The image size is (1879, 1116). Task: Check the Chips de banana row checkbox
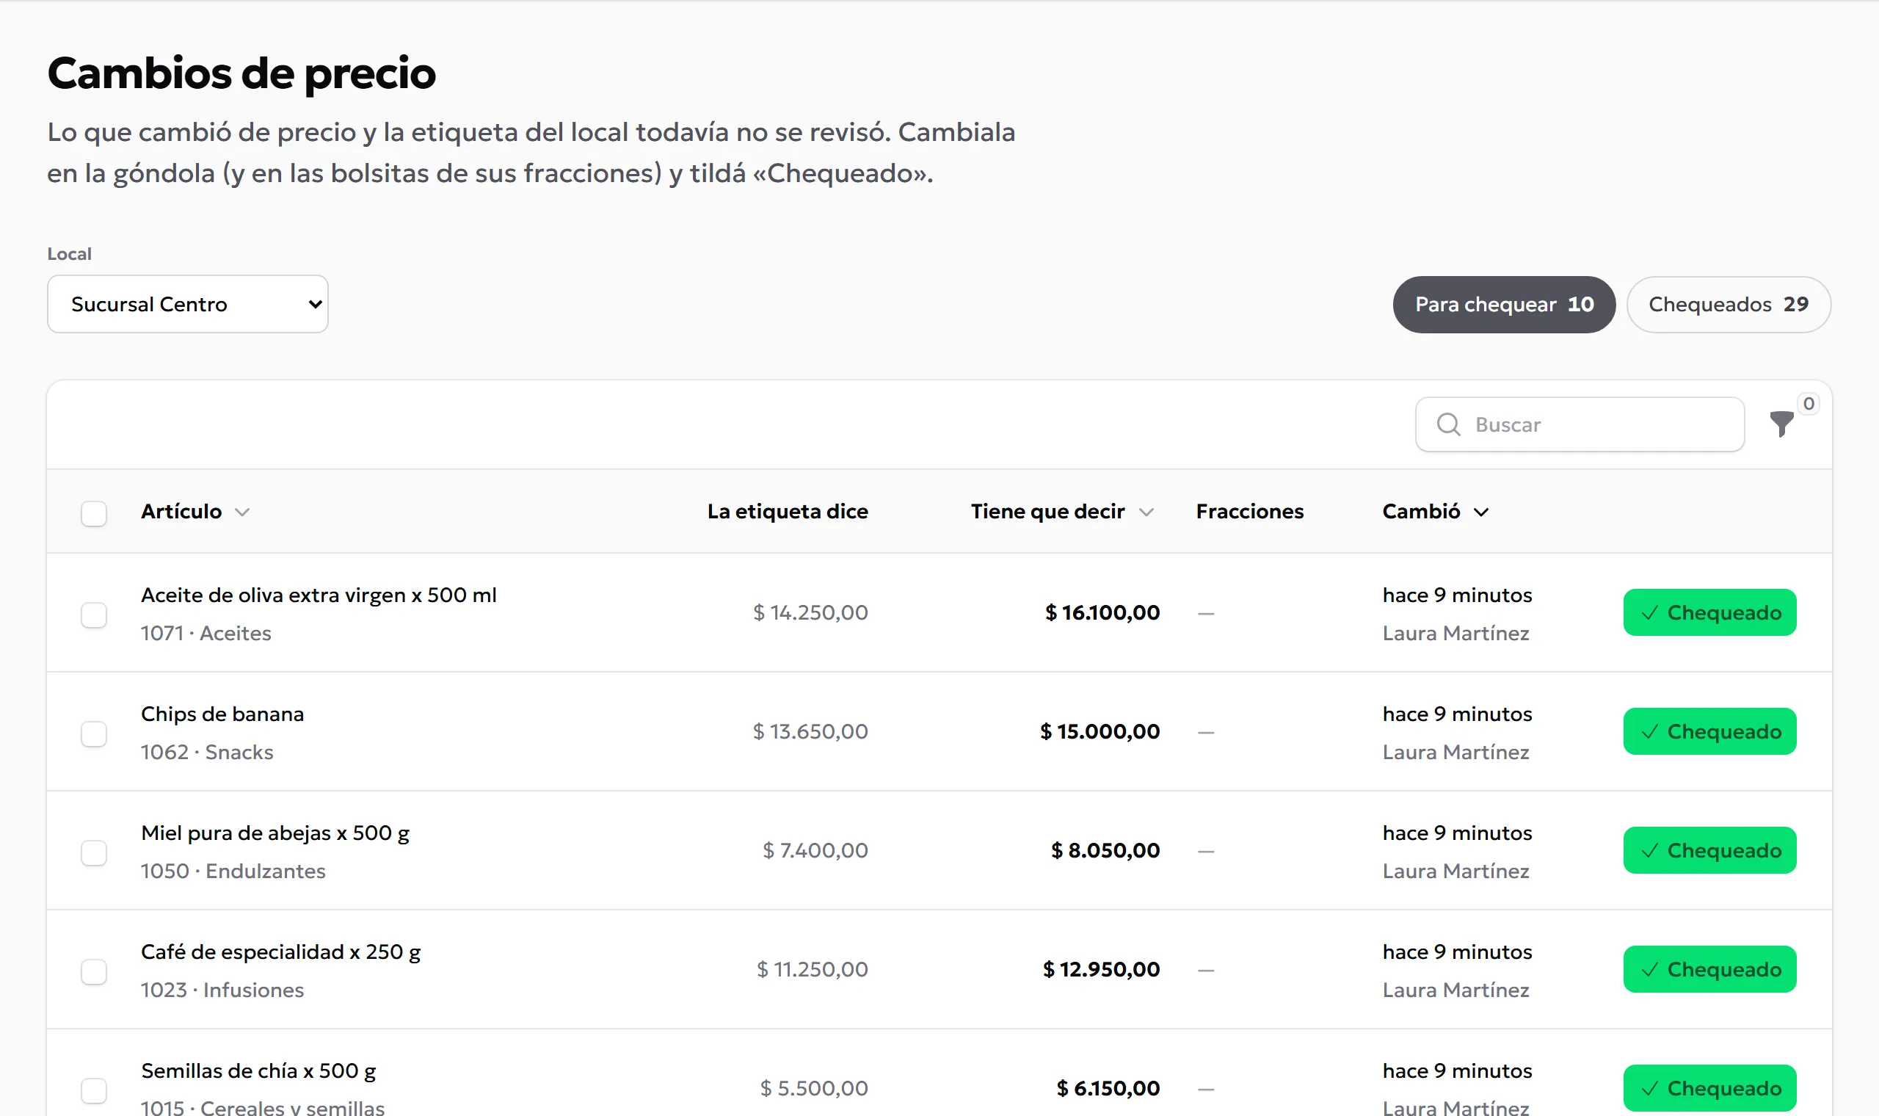[x=94, y=733]
